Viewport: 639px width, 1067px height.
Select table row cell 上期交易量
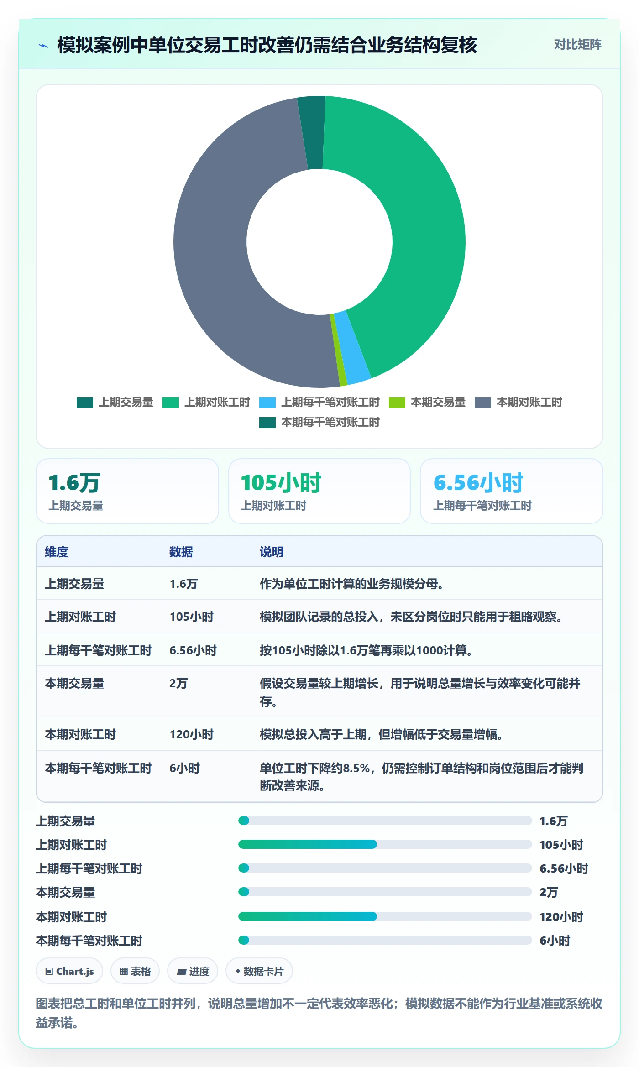pyautogui.click(x=74, y=584)
